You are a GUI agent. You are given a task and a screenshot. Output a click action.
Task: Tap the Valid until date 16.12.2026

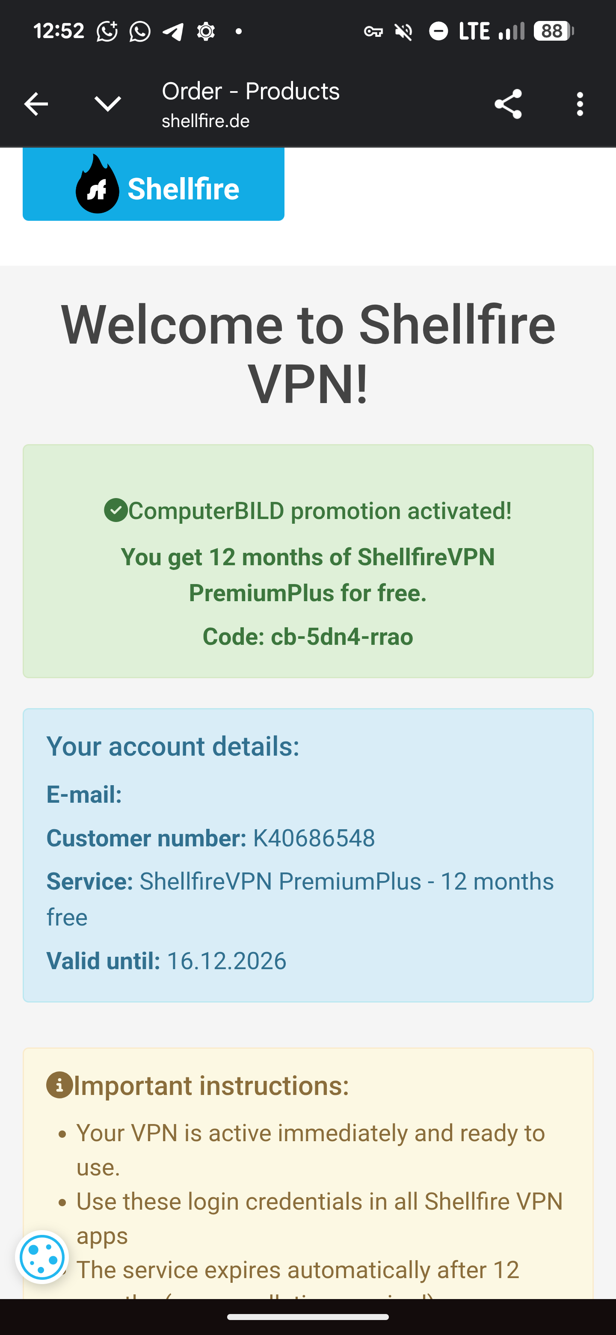click(226, 961)
